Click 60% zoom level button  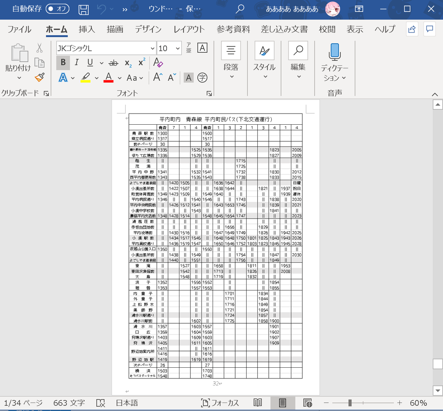pos(418,403)
